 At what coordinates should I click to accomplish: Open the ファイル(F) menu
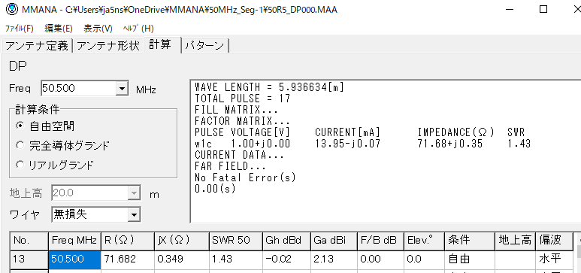coord(20,29)
